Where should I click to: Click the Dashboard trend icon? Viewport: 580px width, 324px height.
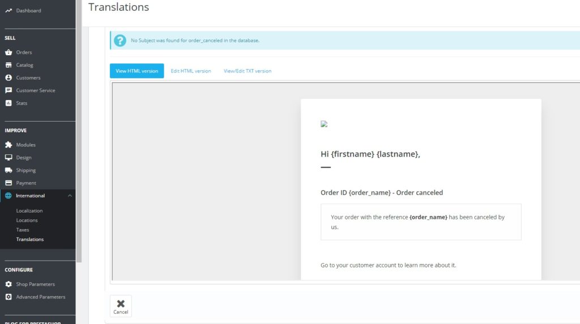click(x=8, y=11)
